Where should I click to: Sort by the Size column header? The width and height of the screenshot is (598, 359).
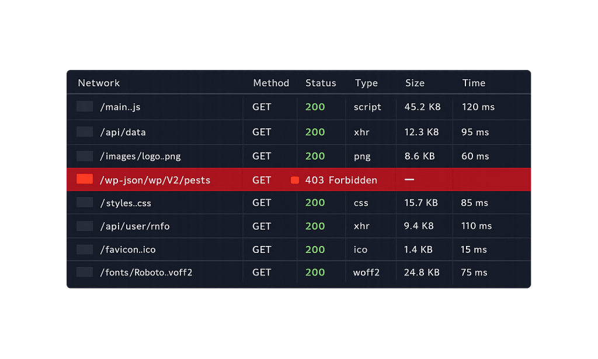tap(415, 83)
